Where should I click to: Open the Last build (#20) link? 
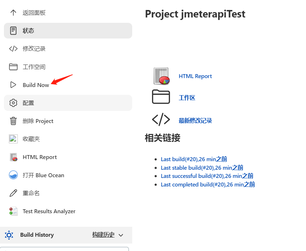pos(194,159)
